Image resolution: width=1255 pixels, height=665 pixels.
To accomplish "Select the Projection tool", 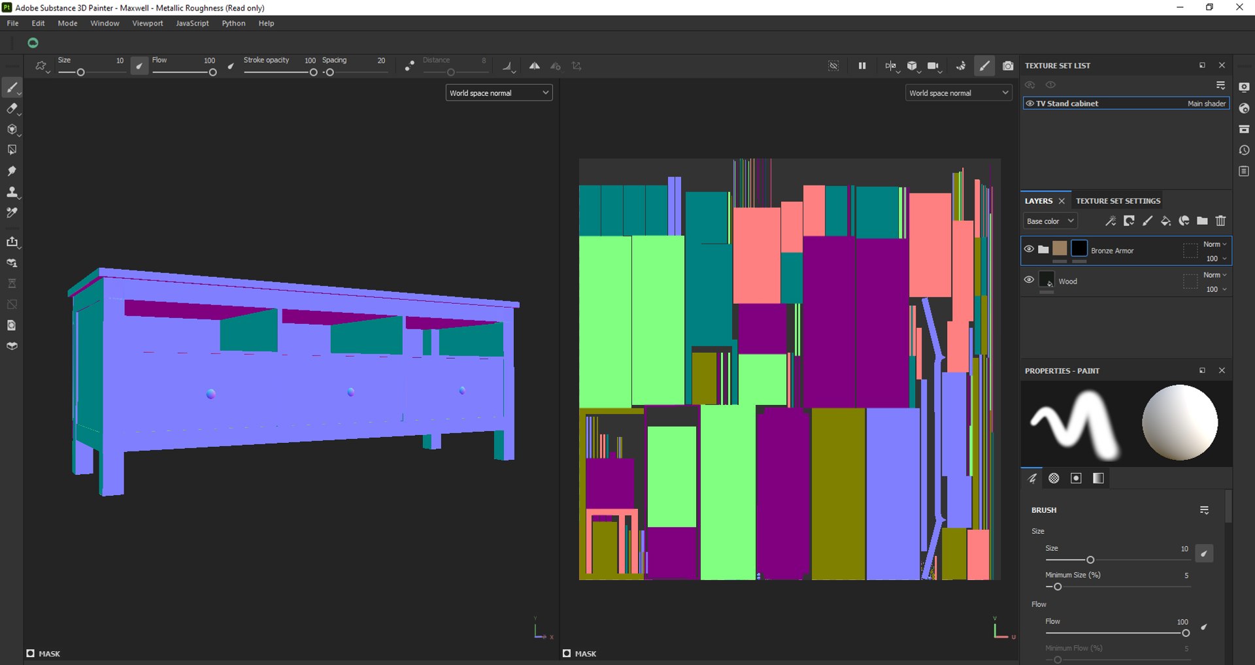I will [12, 129].
